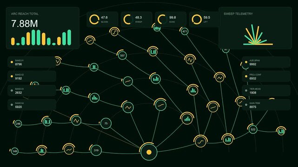Select graph node labeled 149
The image size is (298, 167).
tap(14, 151)
